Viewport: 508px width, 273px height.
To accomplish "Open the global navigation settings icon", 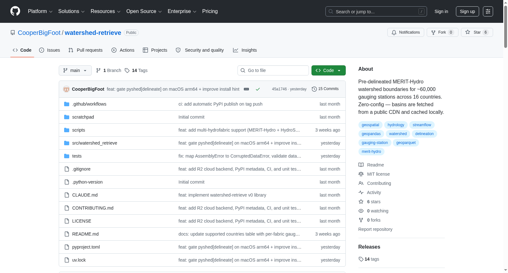I will [488, 11].
